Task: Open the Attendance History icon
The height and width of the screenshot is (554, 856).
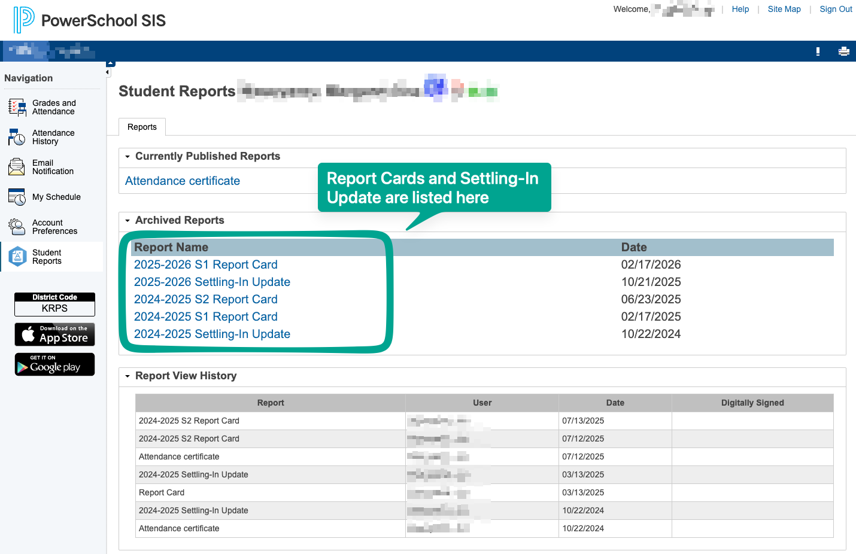Action: click(17, 138)
